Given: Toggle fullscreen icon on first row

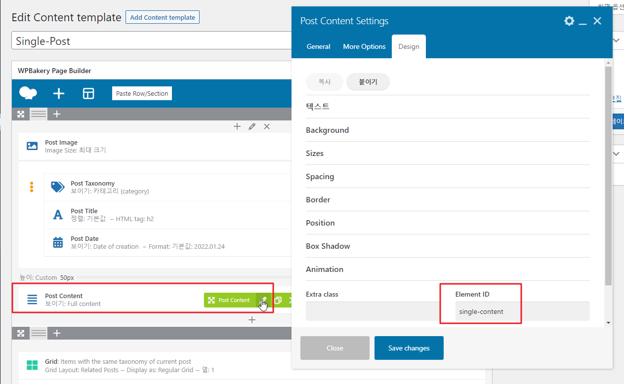Looking at the screenshot, I should click(x=21, y=114).
